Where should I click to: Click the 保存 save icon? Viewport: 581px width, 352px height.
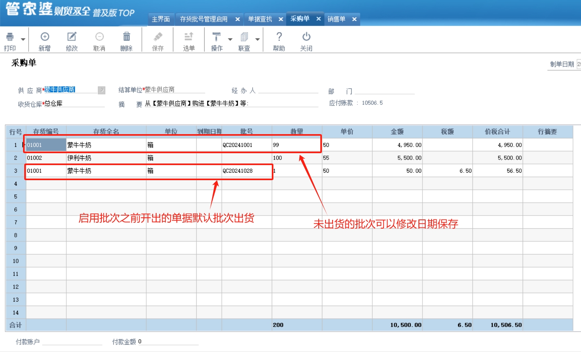tap(158, 37)
